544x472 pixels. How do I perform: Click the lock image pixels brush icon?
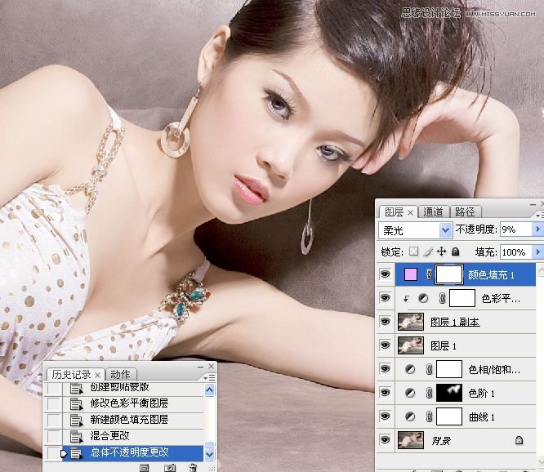pyautogui.click(x=428, y=252)
